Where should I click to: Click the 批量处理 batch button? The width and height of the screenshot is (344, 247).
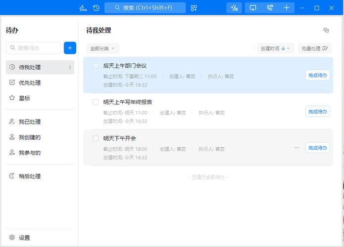tap(315, 48)
